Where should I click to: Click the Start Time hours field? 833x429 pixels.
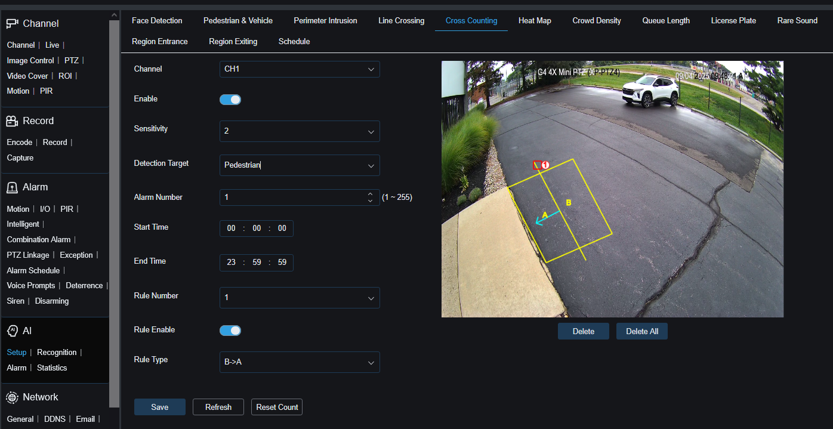[231, 229]
